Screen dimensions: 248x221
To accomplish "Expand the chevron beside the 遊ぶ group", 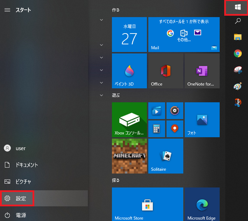I will 101,95.
